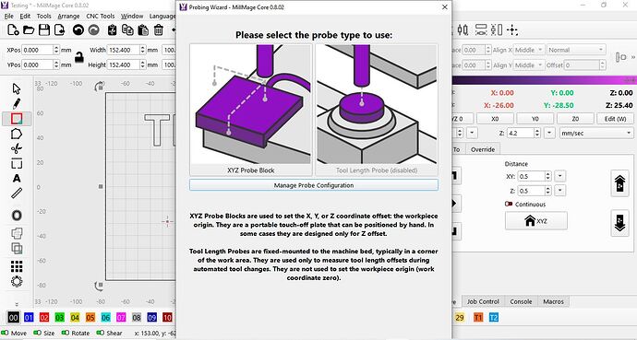The height and width of the screenshot is (340, 637).
Task: Select the pencil Draw Lines tool
Action: coord(17,104)
